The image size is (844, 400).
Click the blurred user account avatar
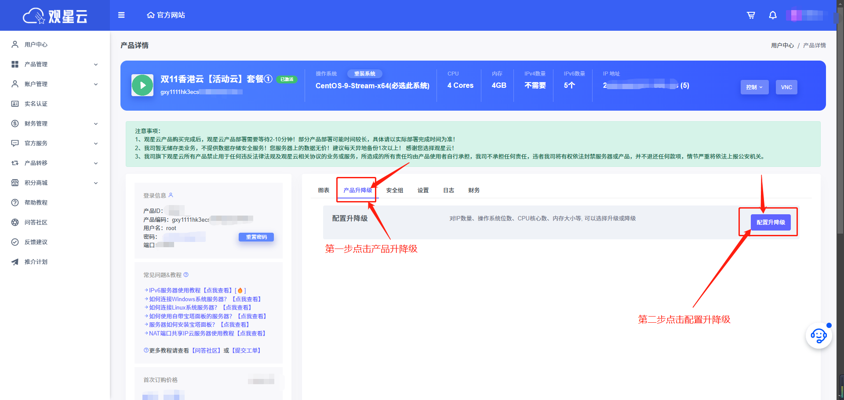(x=807, y=15)
